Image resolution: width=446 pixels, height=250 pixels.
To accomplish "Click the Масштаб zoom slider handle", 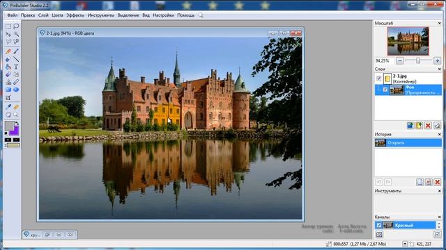I will click(418, 60).
